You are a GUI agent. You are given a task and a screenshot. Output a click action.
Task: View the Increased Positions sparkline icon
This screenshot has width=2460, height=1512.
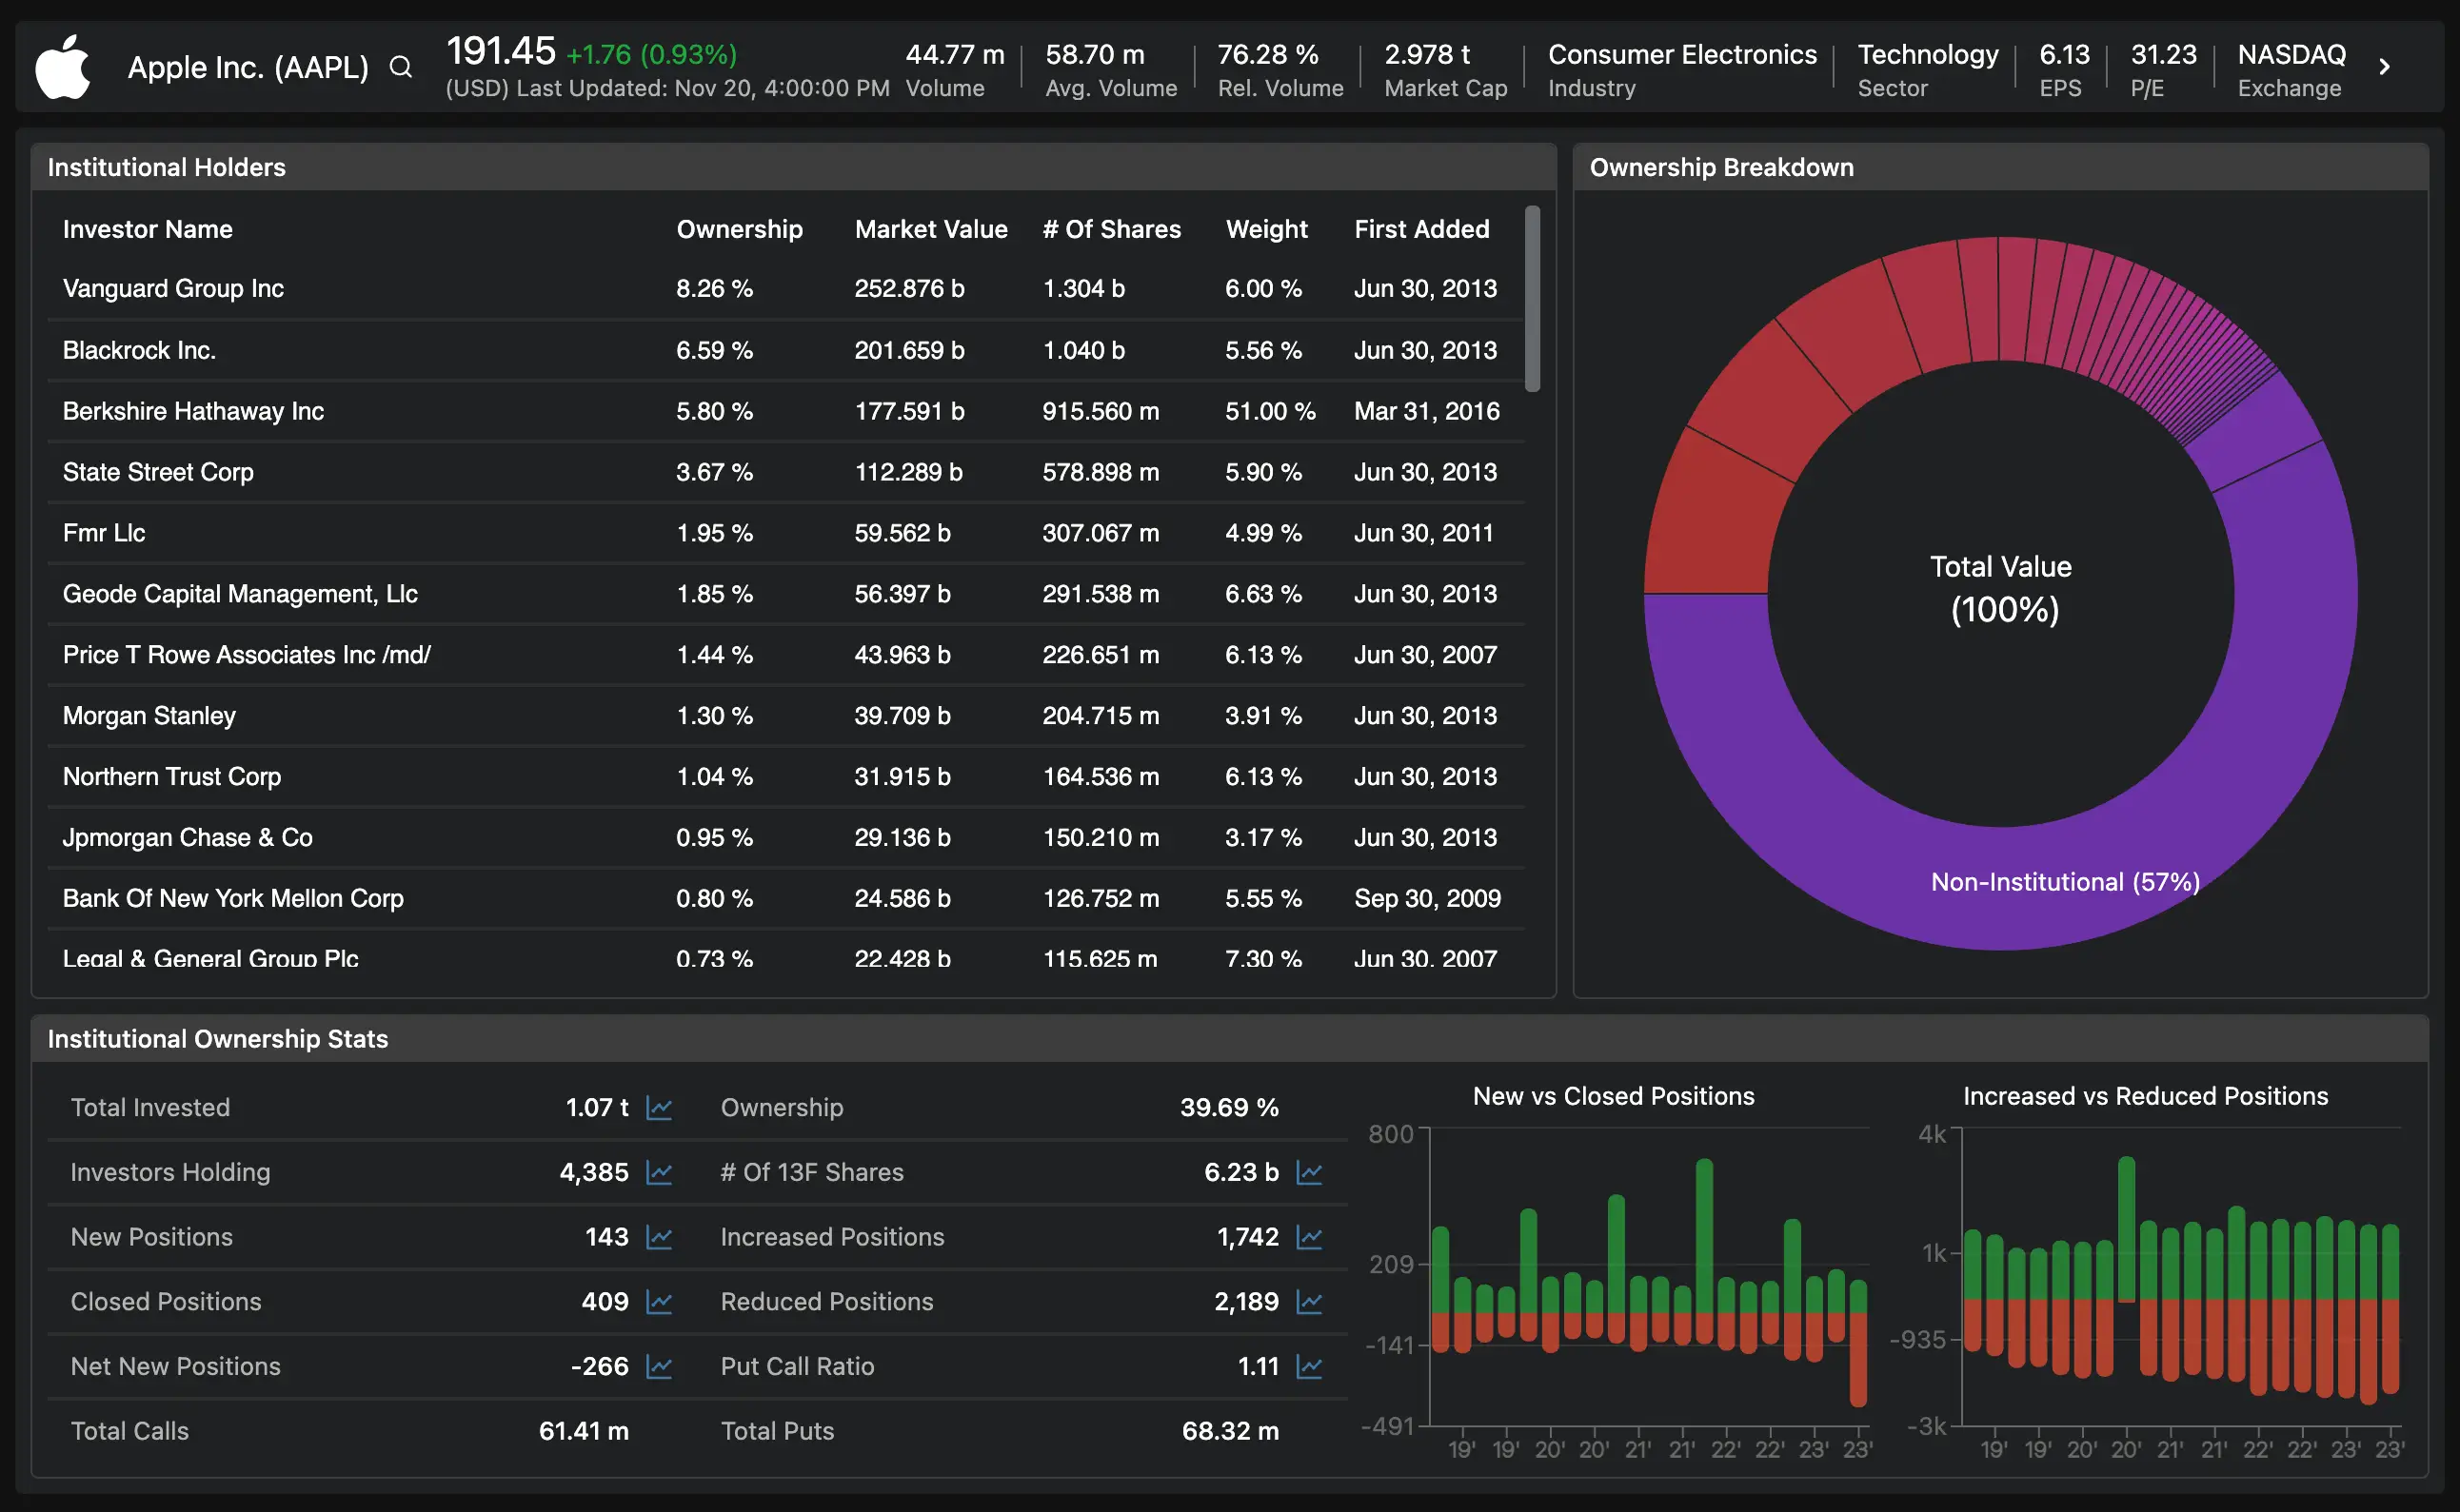coord(1310,1237)
